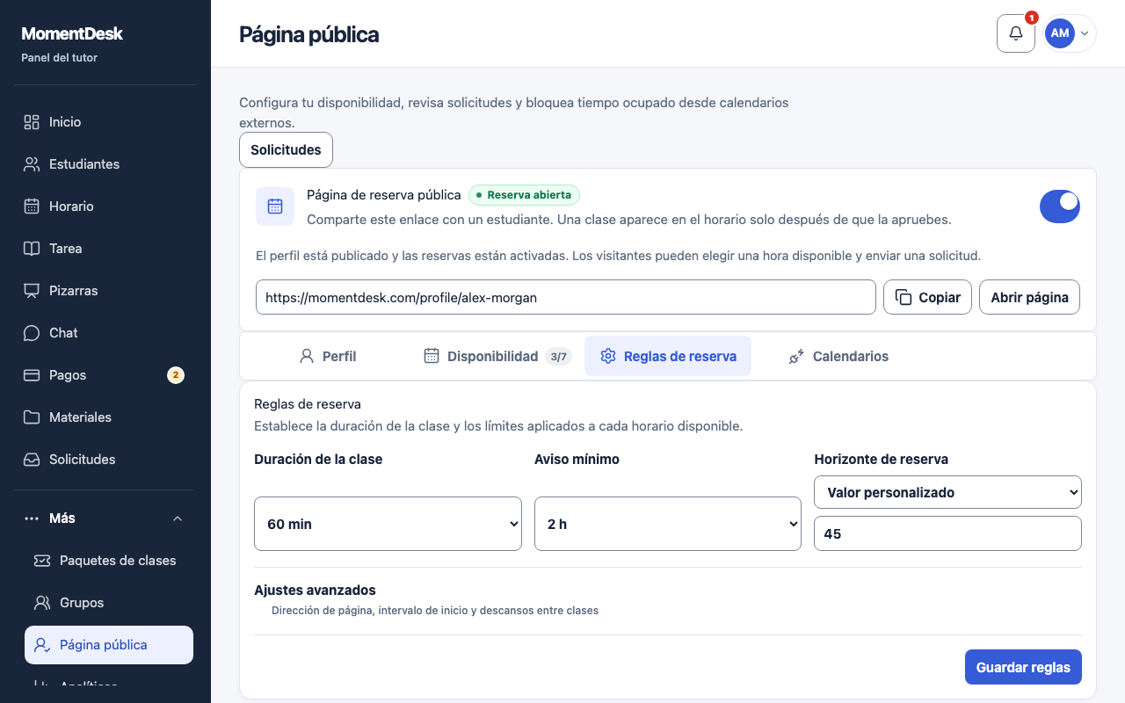Click the Pagos credit card icon

tap(32, 375)
